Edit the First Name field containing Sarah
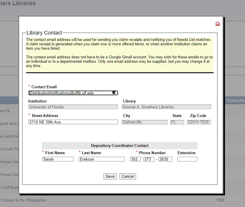This screenshot has width=245, height=207. click(58, 159)
